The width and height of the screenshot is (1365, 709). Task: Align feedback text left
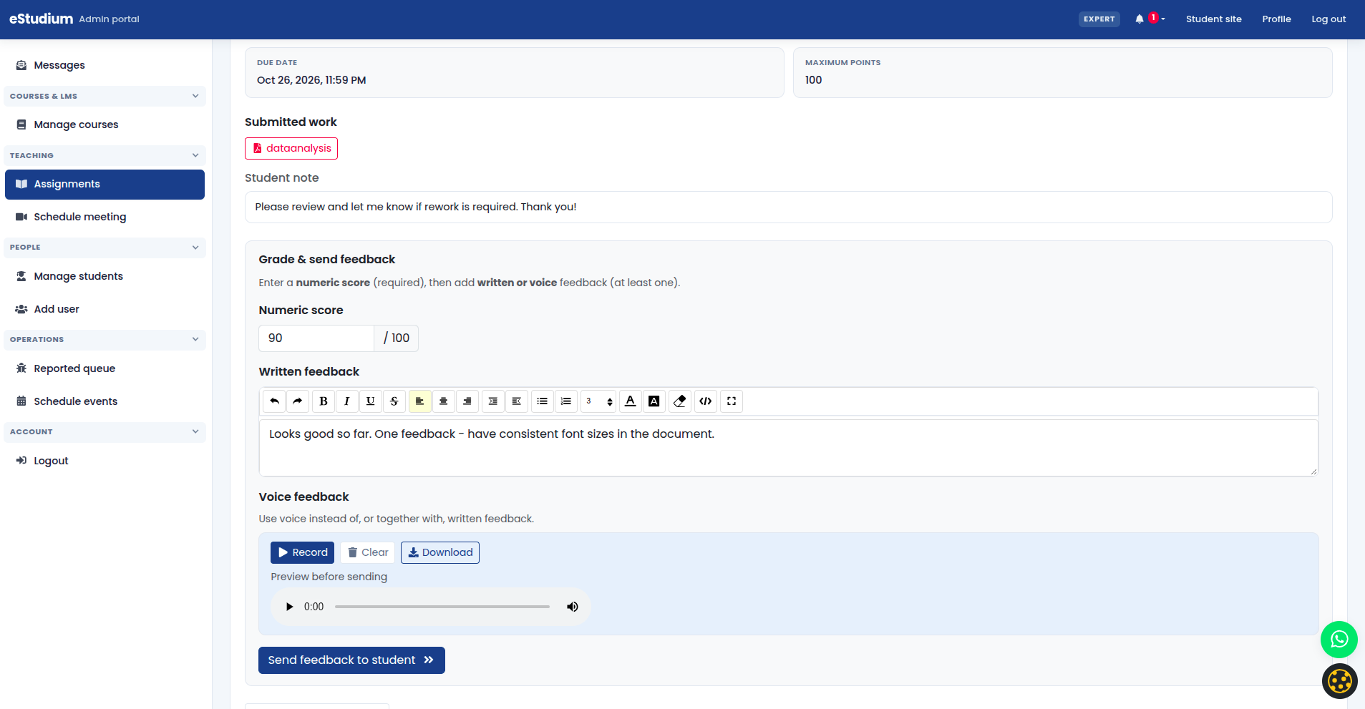(420, 401)
